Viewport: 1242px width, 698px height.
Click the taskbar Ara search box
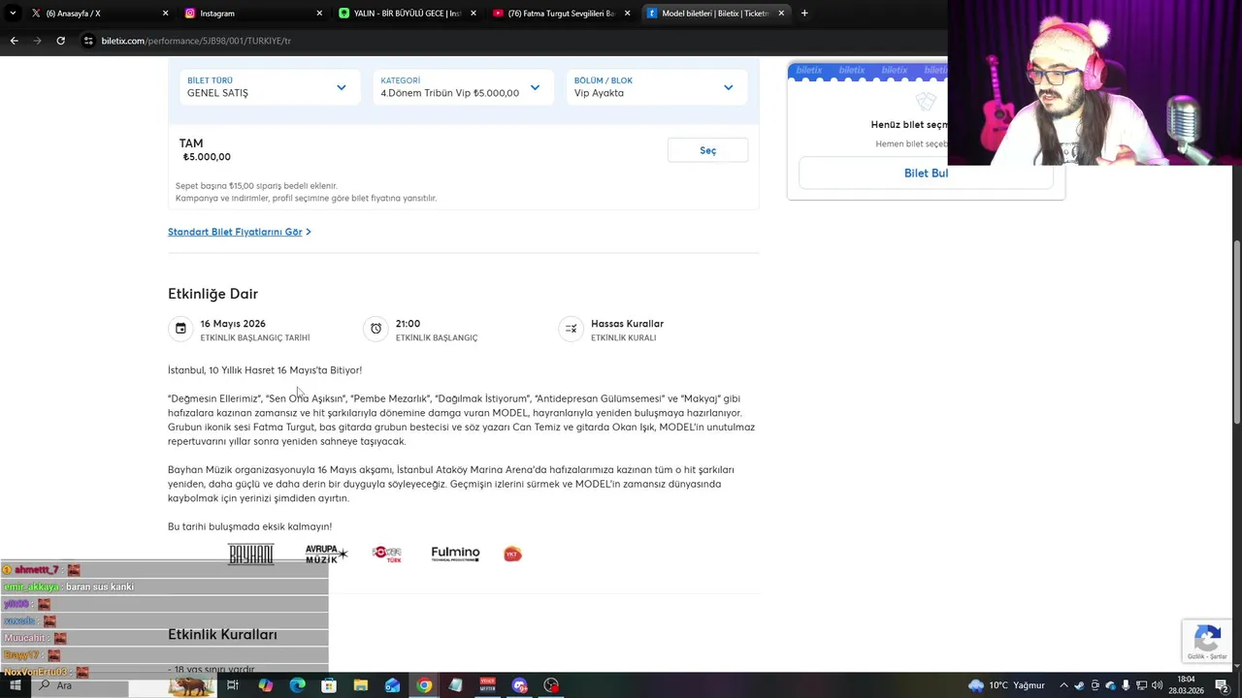click(x=80, y=685)
